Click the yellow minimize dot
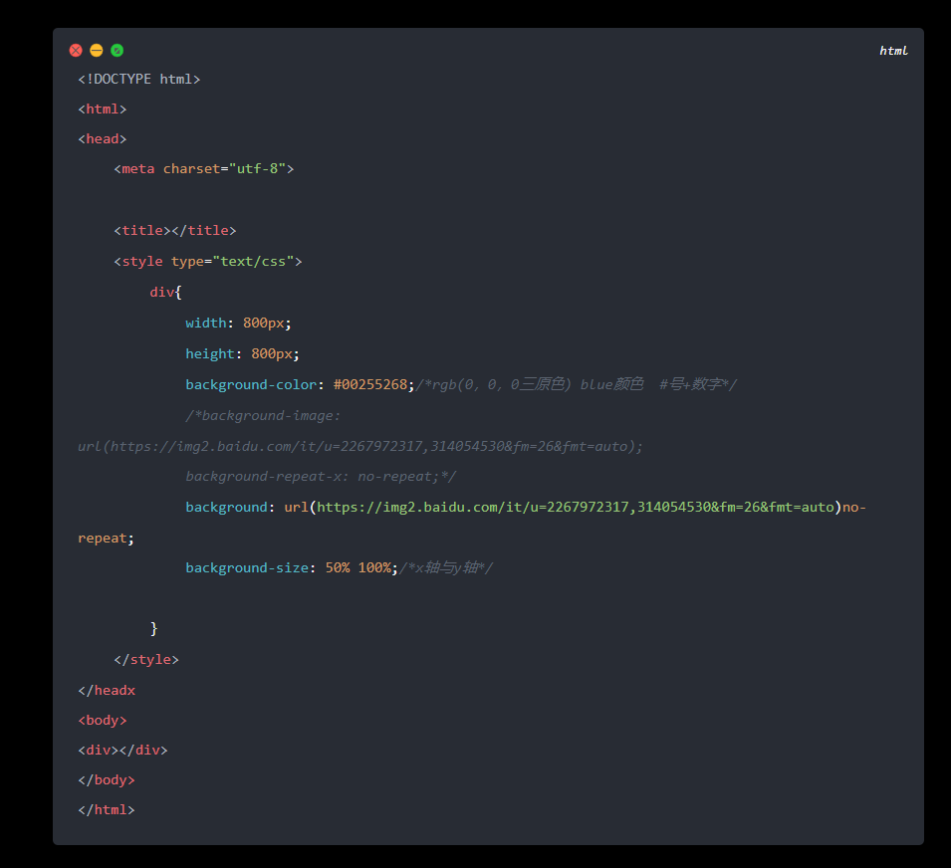This screenshot has height=868, width=951. (97, 50)
